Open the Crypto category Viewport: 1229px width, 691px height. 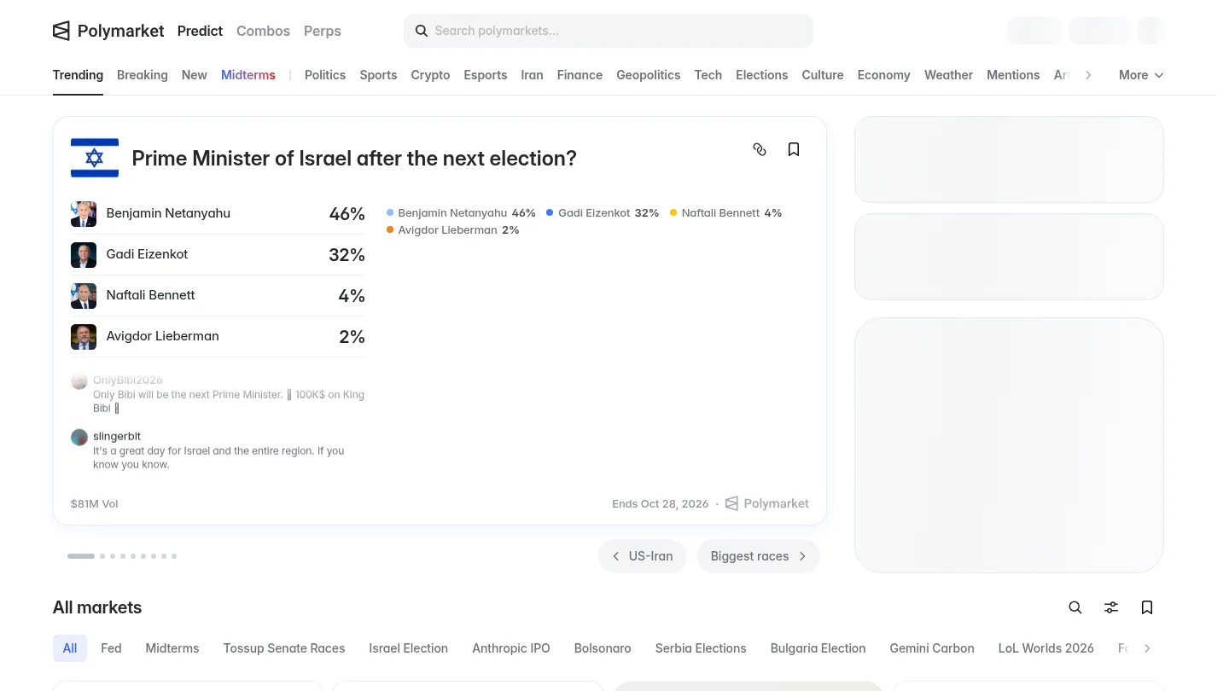coord(430,75)
